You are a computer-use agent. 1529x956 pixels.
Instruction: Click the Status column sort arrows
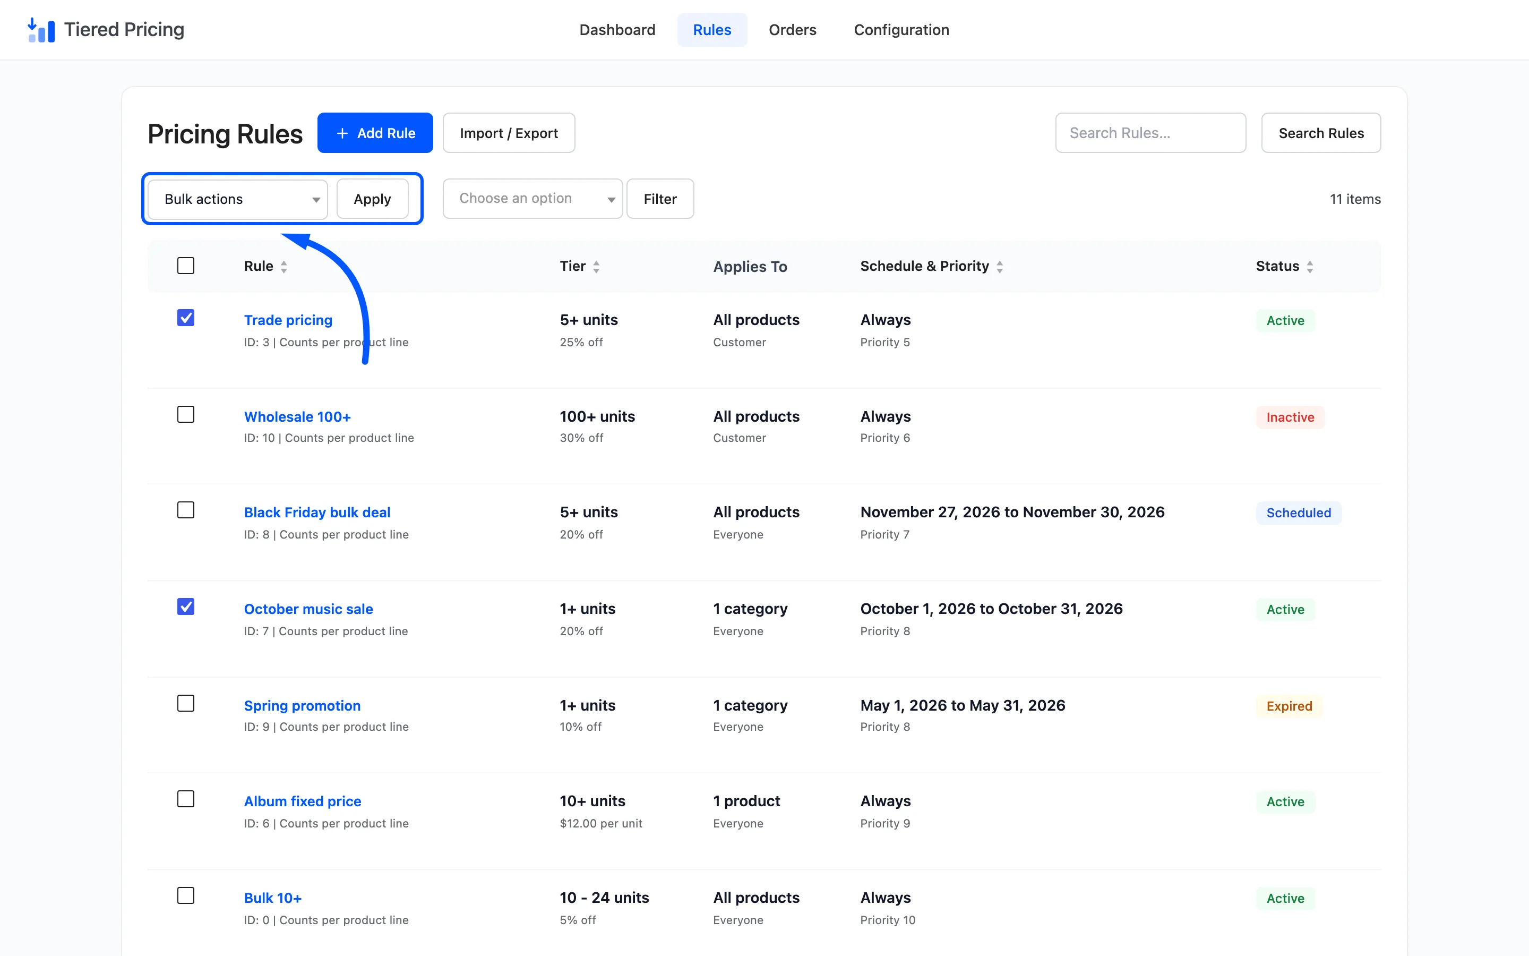[x=1310, y=267]
